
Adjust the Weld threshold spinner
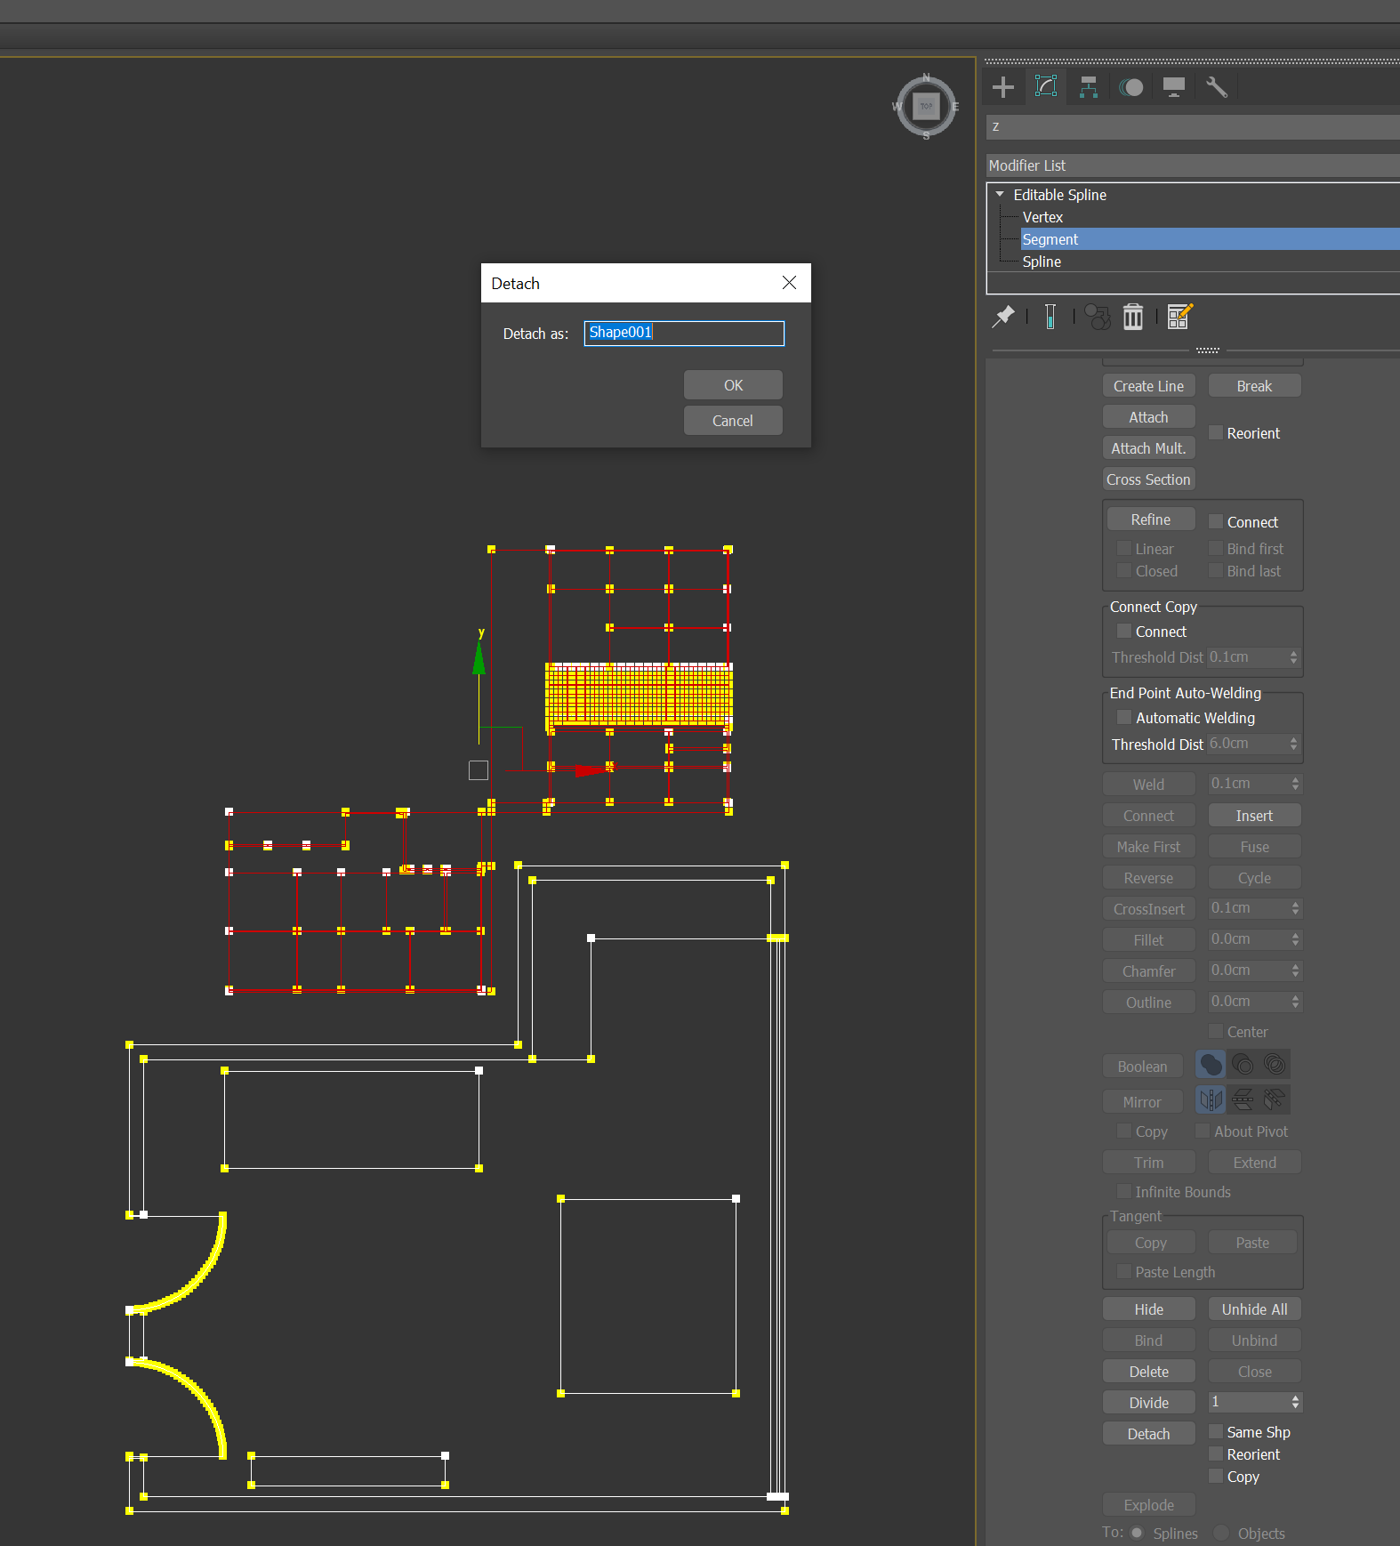click(1295, 784)
